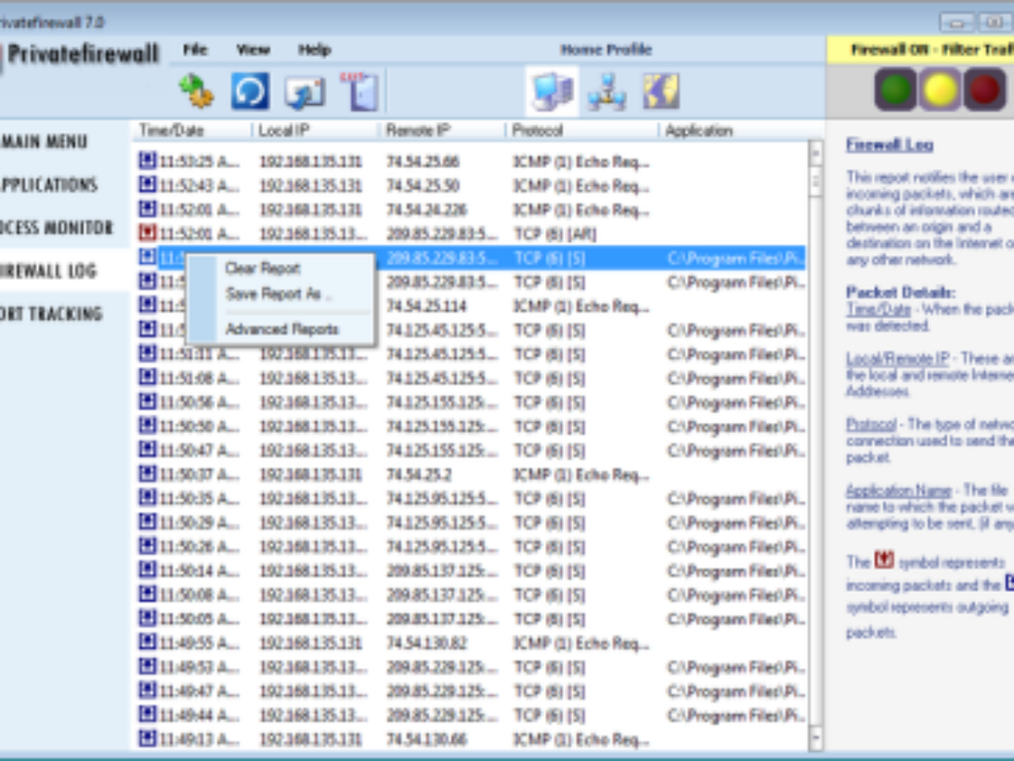The image size is (1014, 761).
Task: Sort by the Time/Date column header
Action: point(191,130)
